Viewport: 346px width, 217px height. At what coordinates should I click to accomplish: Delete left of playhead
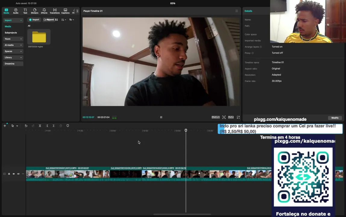pyautogui.click(x=47, y=126)
